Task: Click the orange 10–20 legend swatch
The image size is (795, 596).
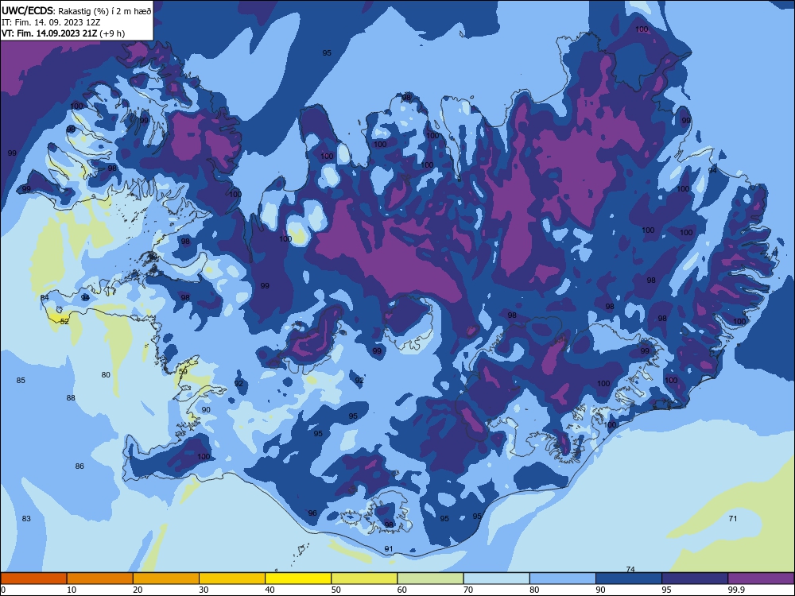Action: (100, 579)
